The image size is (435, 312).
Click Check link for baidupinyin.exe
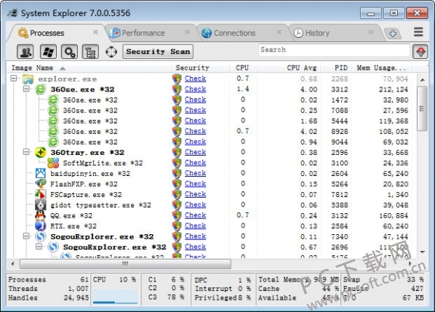[195, 173]
